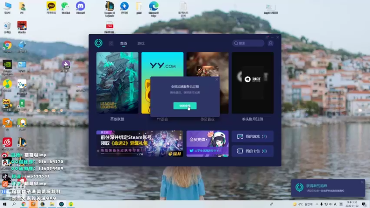The height and width of the screenshot is (208, 370).
Task: Switch to the 游戏 tab
Action: (141, 43)
